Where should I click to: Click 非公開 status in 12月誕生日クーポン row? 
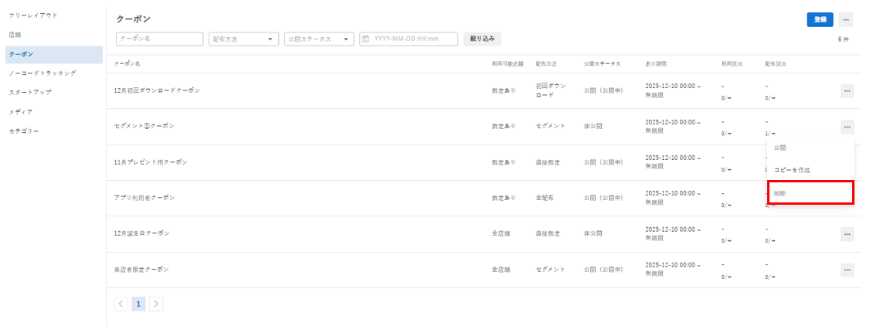click(x=593, y=233)
